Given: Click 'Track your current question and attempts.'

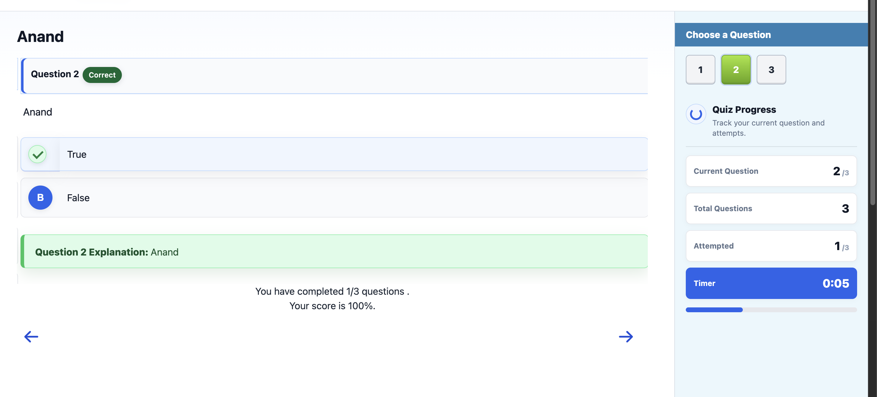Looking at the screenshot, I should [x=768, y=128].
